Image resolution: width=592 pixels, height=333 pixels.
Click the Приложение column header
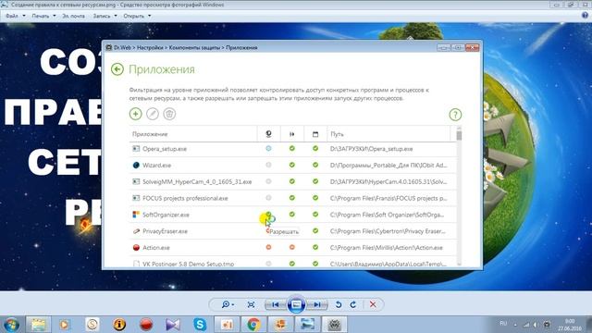click(193, 134)
